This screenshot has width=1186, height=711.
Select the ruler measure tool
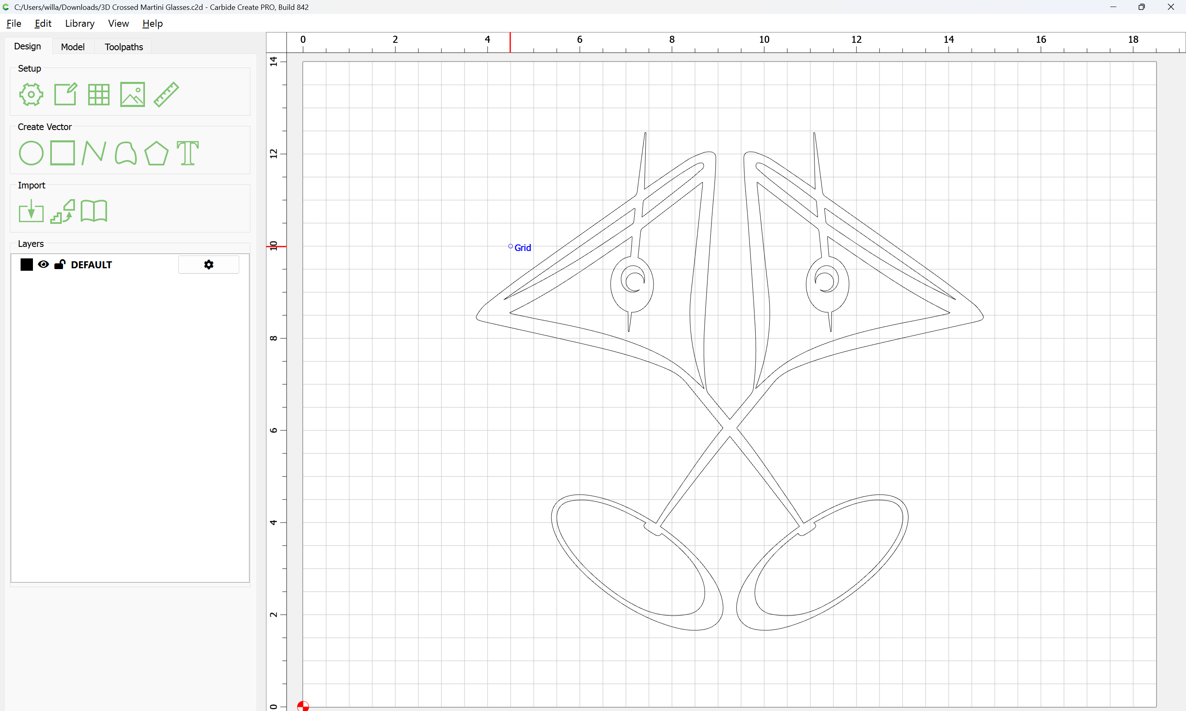click(166, 94)
